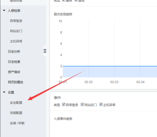Click the 02-23 date marker on chart
Image resolution: width=157 pixels, height=137 pixels.
coord(114,82)
